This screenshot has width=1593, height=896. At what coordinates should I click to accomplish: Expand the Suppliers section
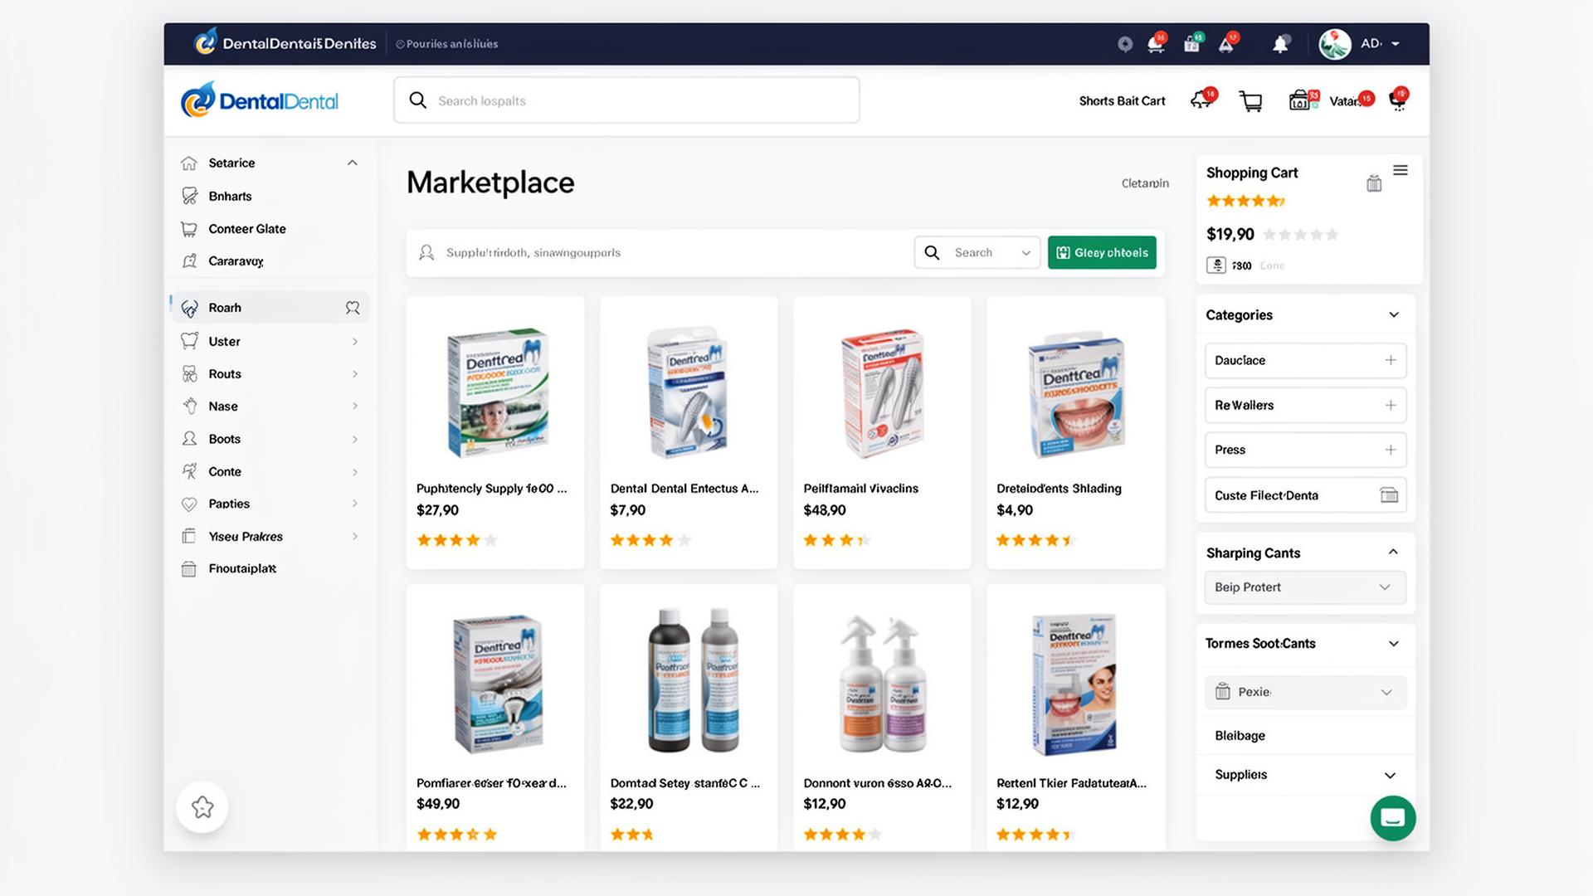tap(1390, 775)
